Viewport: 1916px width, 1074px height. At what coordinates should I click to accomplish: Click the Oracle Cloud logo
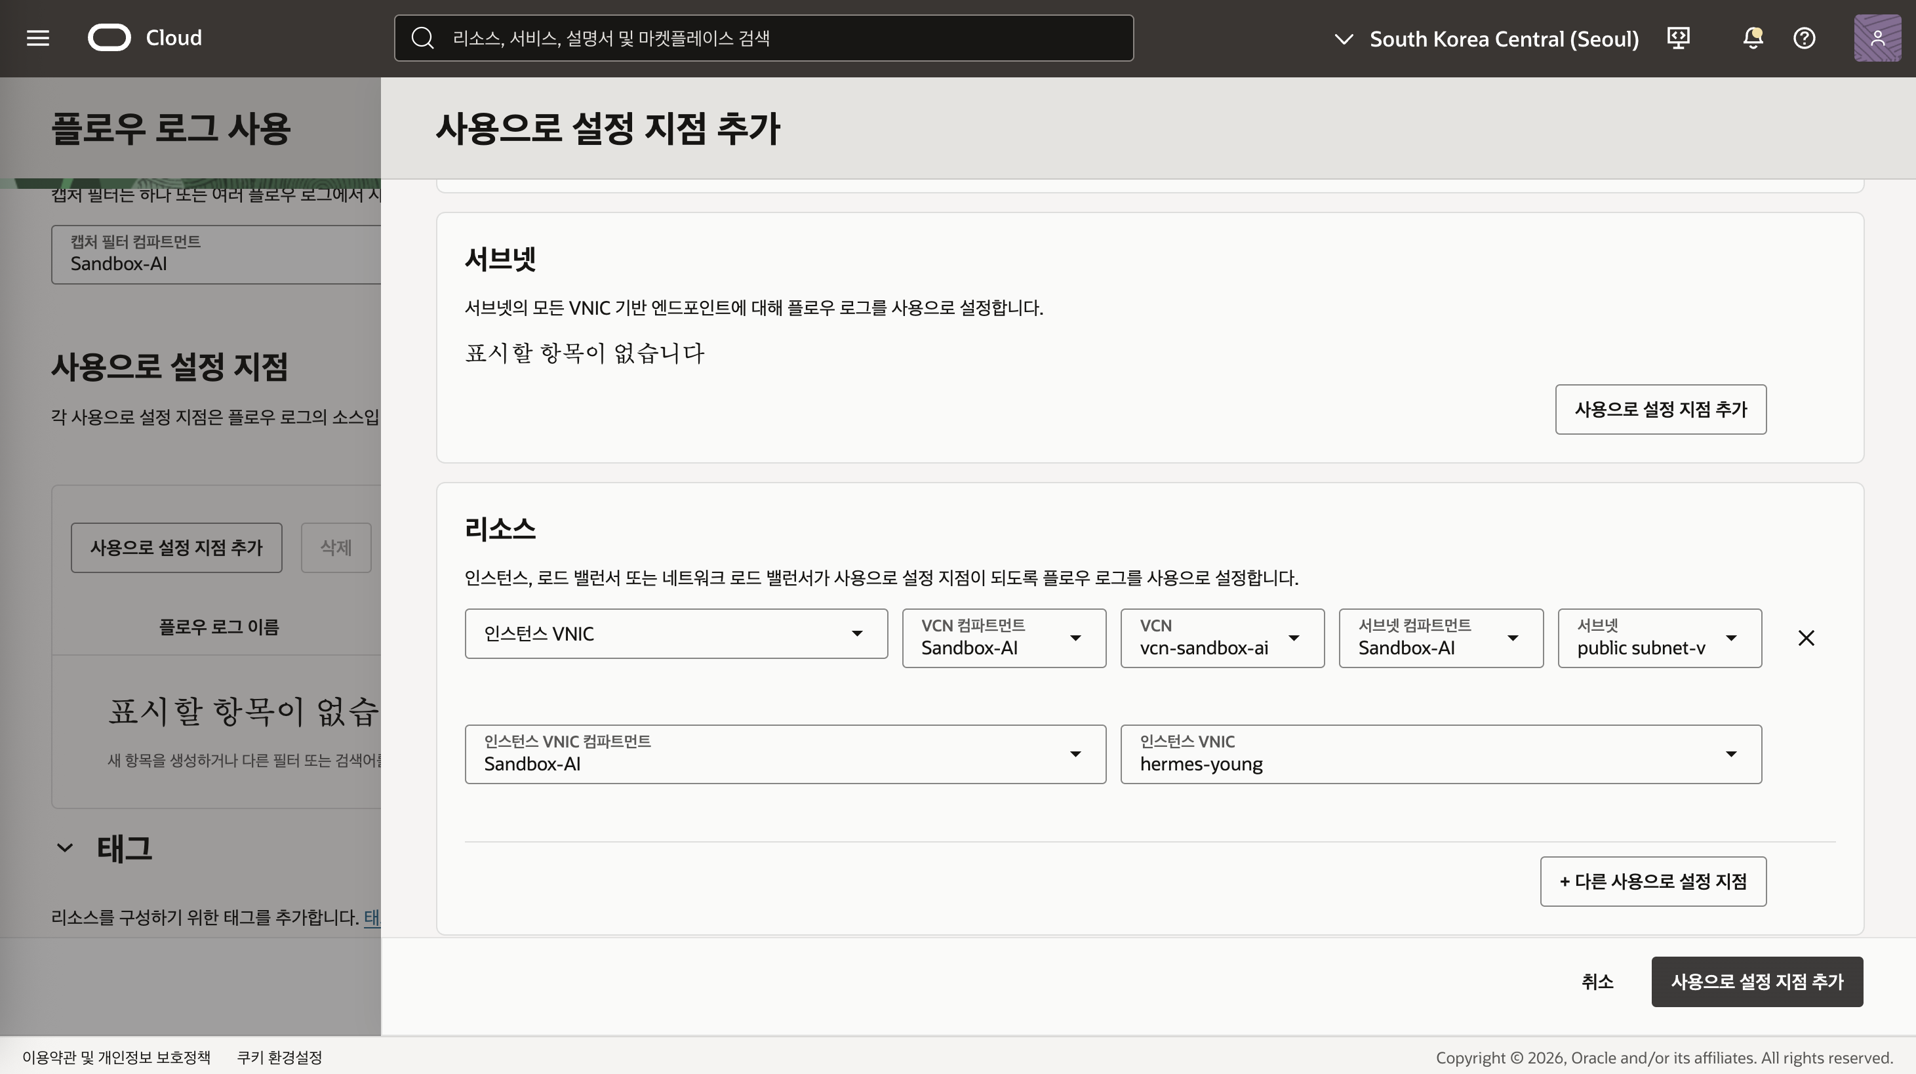click(145, 38)
